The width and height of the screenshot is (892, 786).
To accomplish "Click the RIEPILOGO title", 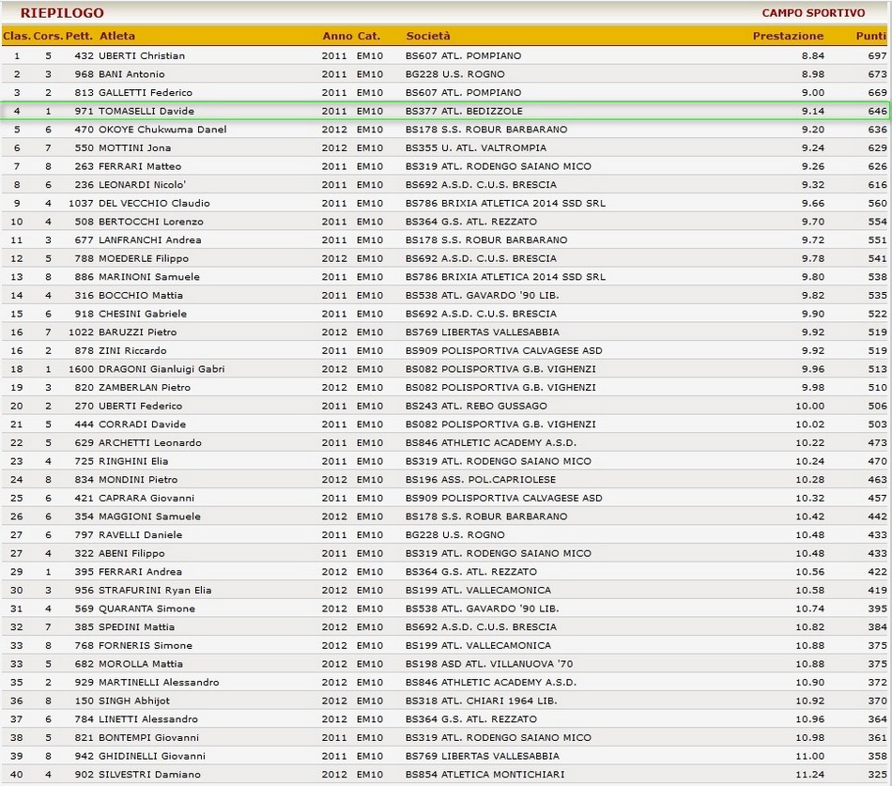I will [x=62, y=12].
